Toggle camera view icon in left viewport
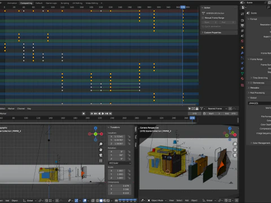The image size is (271, 203). pyautogui.click(x=100, y=155)
